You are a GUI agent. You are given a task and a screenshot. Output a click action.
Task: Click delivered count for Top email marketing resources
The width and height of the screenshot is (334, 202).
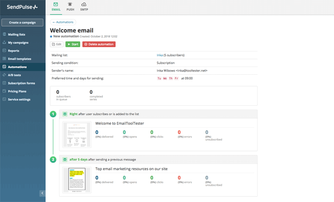click(x=97, y=178)
